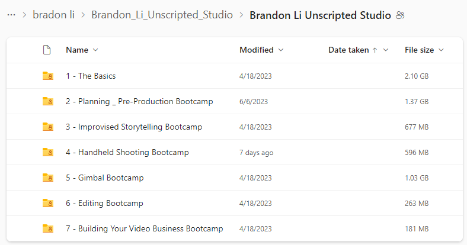This screenshot has height=245, width=467.
Task: Expand the collapsed breadcrumb ellipsis
Action: (11, 15)
